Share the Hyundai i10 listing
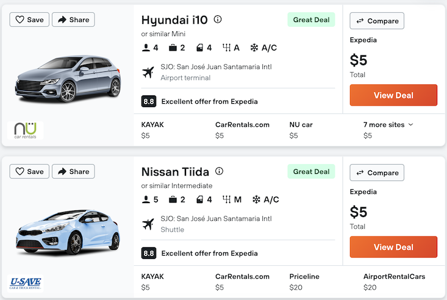 pos(73,20)
